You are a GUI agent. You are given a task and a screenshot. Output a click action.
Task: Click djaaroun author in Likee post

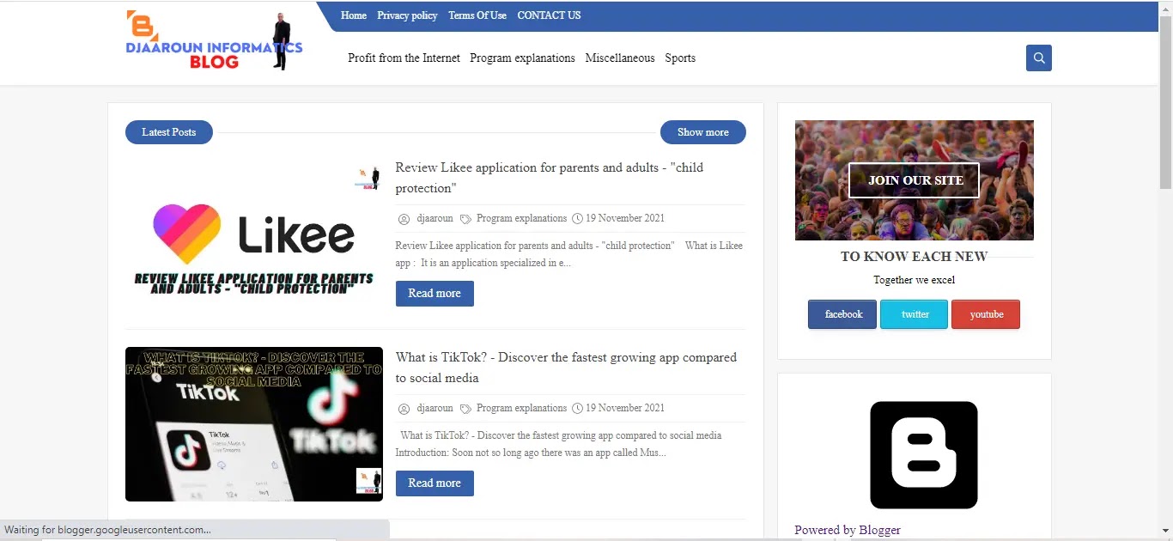pos(435,218)
